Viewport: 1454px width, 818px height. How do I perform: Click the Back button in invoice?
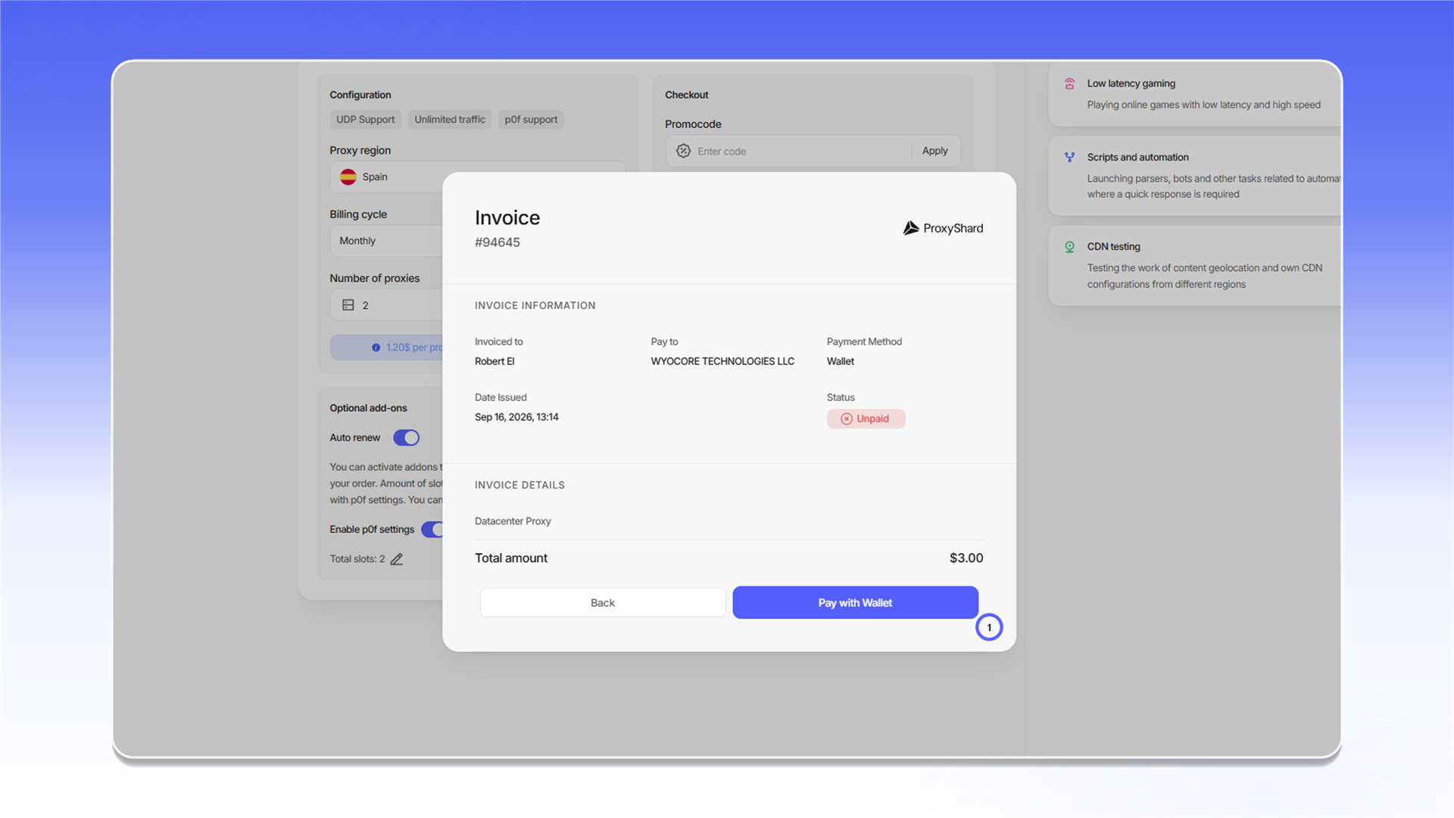(603, 603)
